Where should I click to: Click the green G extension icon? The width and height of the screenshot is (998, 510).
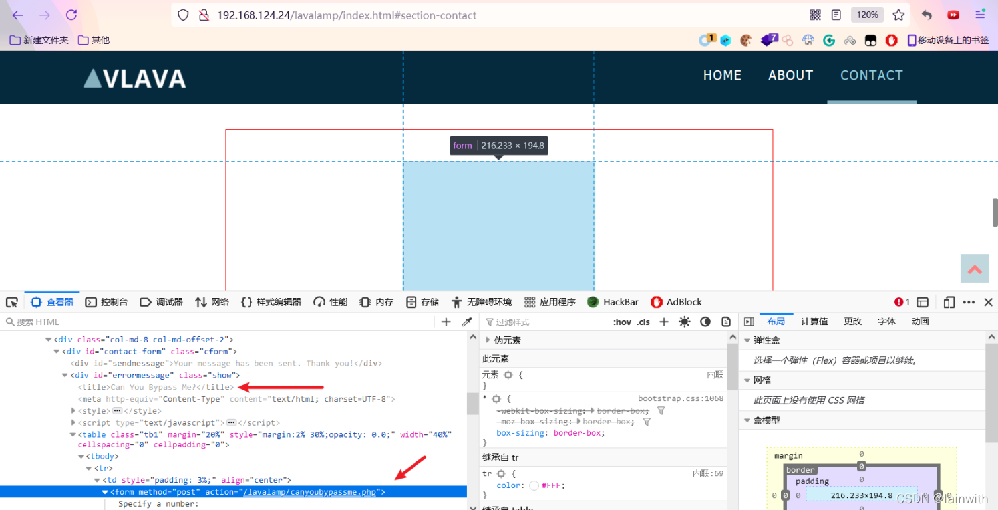829,40
